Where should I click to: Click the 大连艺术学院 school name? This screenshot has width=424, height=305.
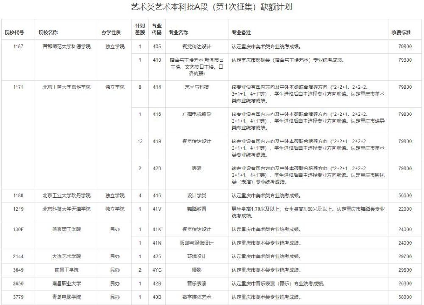point(67,256)
